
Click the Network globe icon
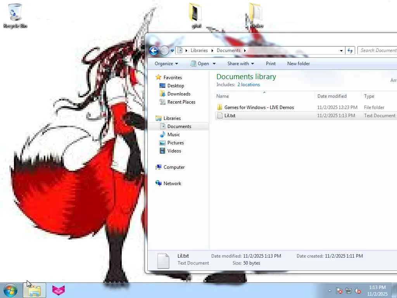[159, 183]
